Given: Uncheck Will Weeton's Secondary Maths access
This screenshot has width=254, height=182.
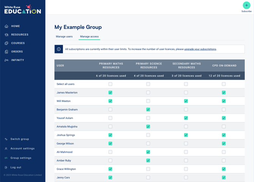Looking at the screenshot, I should 186,101.
